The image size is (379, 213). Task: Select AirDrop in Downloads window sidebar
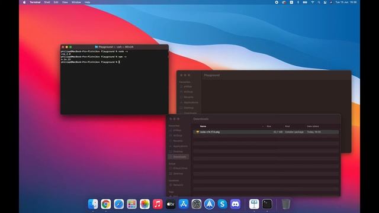pos(178,135)
